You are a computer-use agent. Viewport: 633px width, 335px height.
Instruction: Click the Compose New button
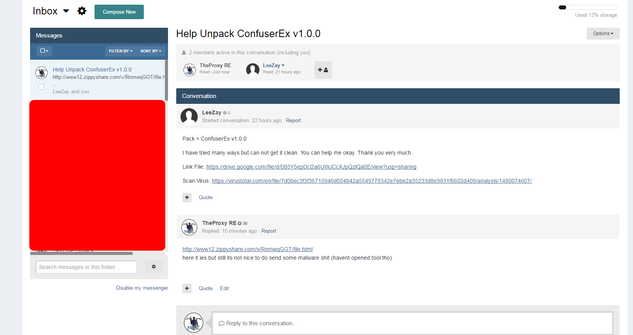point(119,12)
